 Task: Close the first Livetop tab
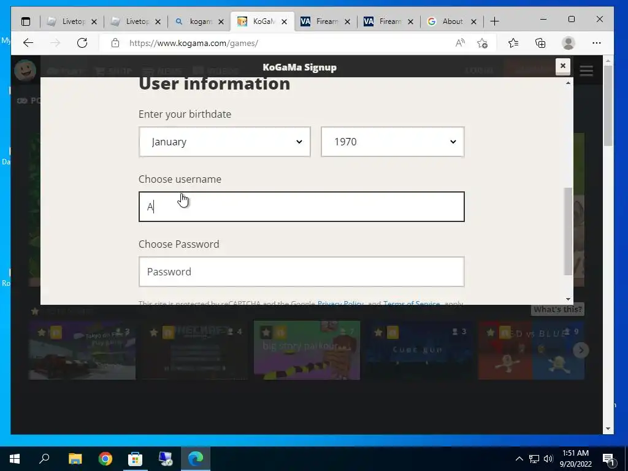pyautogui.click(x=94, y=21)
